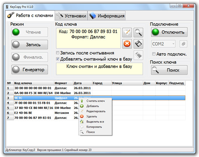
Task: Choose Добавить in the context menu
Action: coord(95,106)
